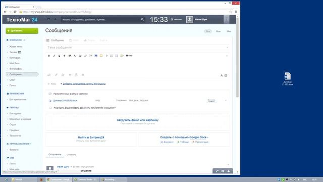The height and width of the screenshot is (182, 323).
Task: Click the Договор docx file on the desktop
Action: pos(287,79)
